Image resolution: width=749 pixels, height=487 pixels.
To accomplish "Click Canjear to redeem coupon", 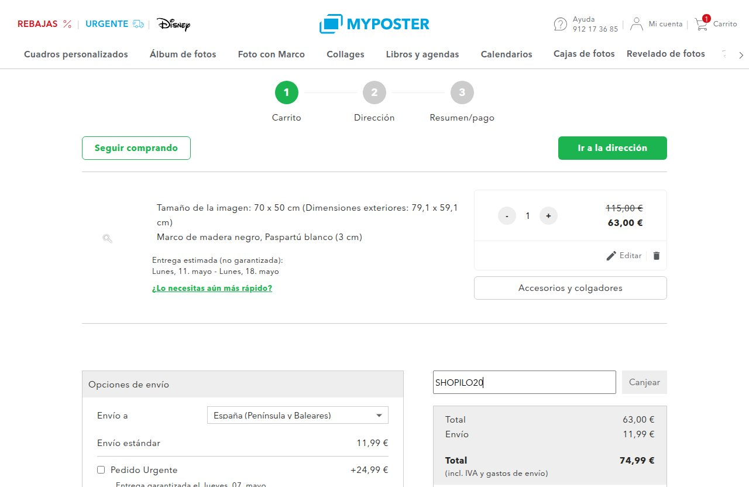I will coord(644,382).
